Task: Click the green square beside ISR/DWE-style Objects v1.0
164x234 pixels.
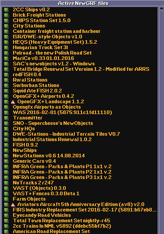Action: pos(6,37)
